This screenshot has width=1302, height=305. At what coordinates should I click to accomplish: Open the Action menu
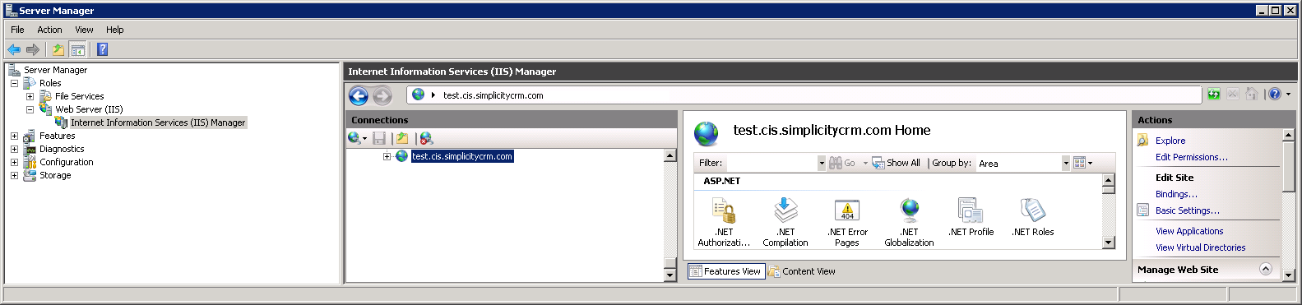[x=49, y=30]
